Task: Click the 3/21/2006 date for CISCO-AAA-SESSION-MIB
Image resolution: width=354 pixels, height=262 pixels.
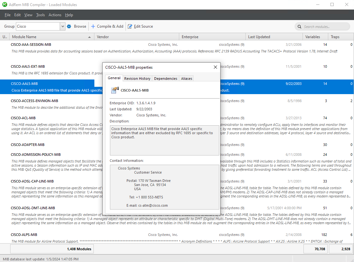Action: [x=294, y=45]
